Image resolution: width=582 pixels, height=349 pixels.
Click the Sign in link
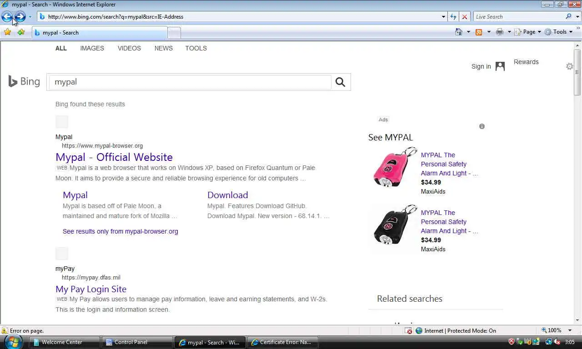[481, 66]
